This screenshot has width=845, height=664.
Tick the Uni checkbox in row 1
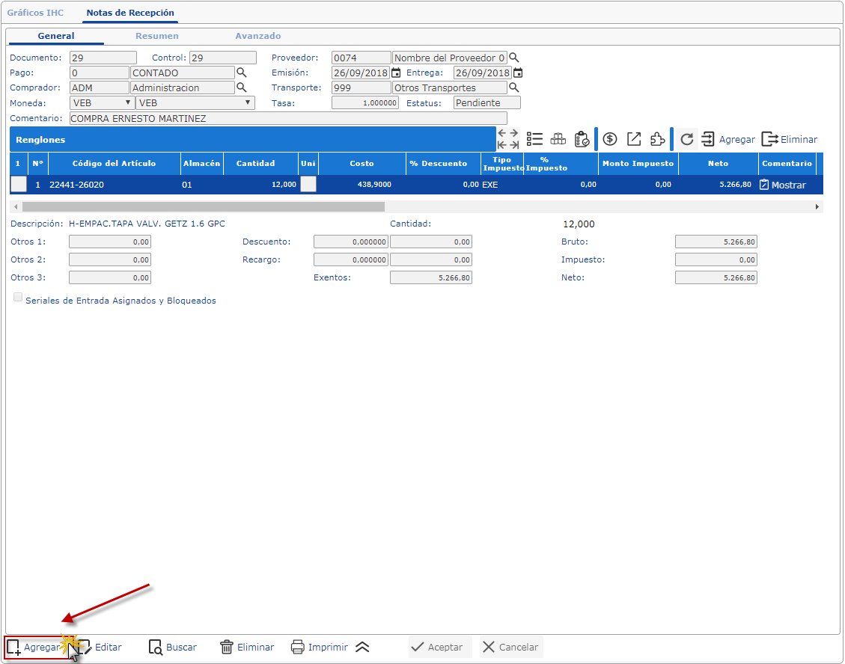pos(308,185)
